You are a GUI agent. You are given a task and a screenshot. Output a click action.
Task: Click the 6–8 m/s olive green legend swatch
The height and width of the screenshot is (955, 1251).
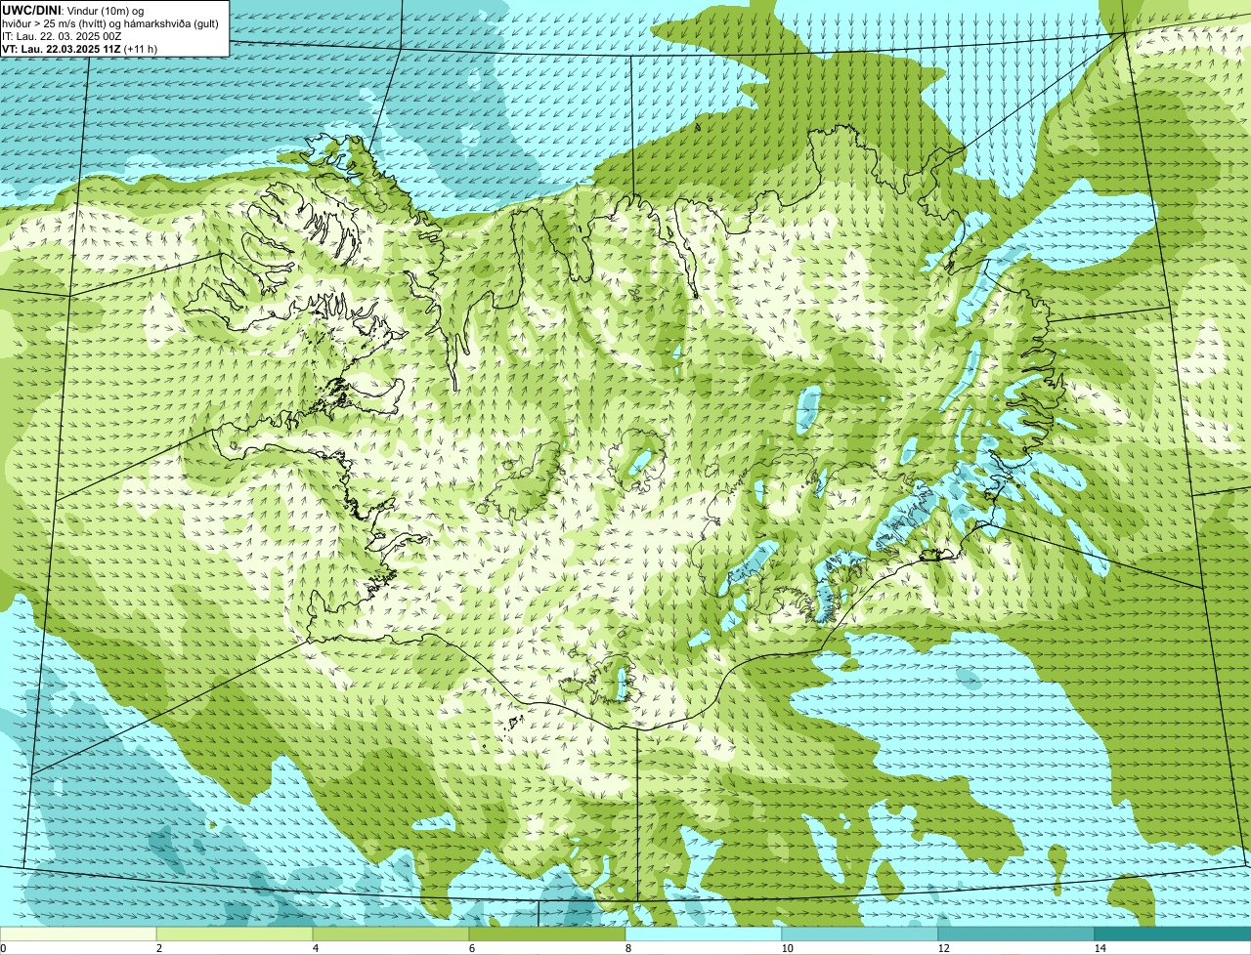click(x=547, y=934)
